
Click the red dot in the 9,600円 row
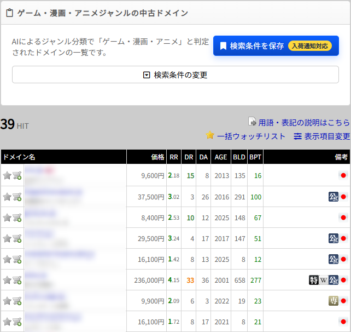pos(343,175)
